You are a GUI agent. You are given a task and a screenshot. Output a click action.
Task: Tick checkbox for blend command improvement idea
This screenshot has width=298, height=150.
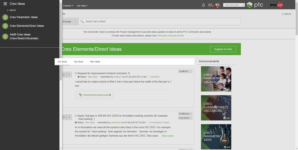pyautogui.click(x=76, y=73)
